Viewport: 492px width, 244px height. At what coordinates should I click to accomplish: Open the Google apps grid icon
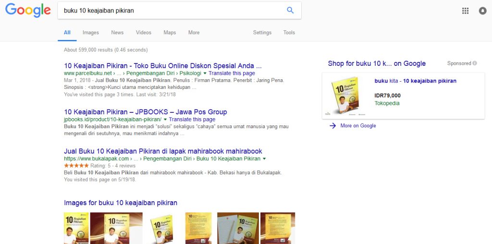(465, 11)
